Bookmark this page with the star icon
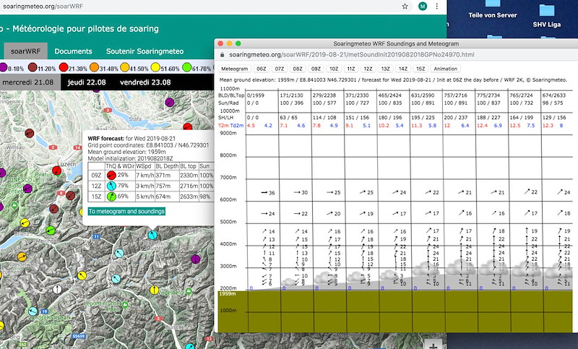 [x=405, y=6]
